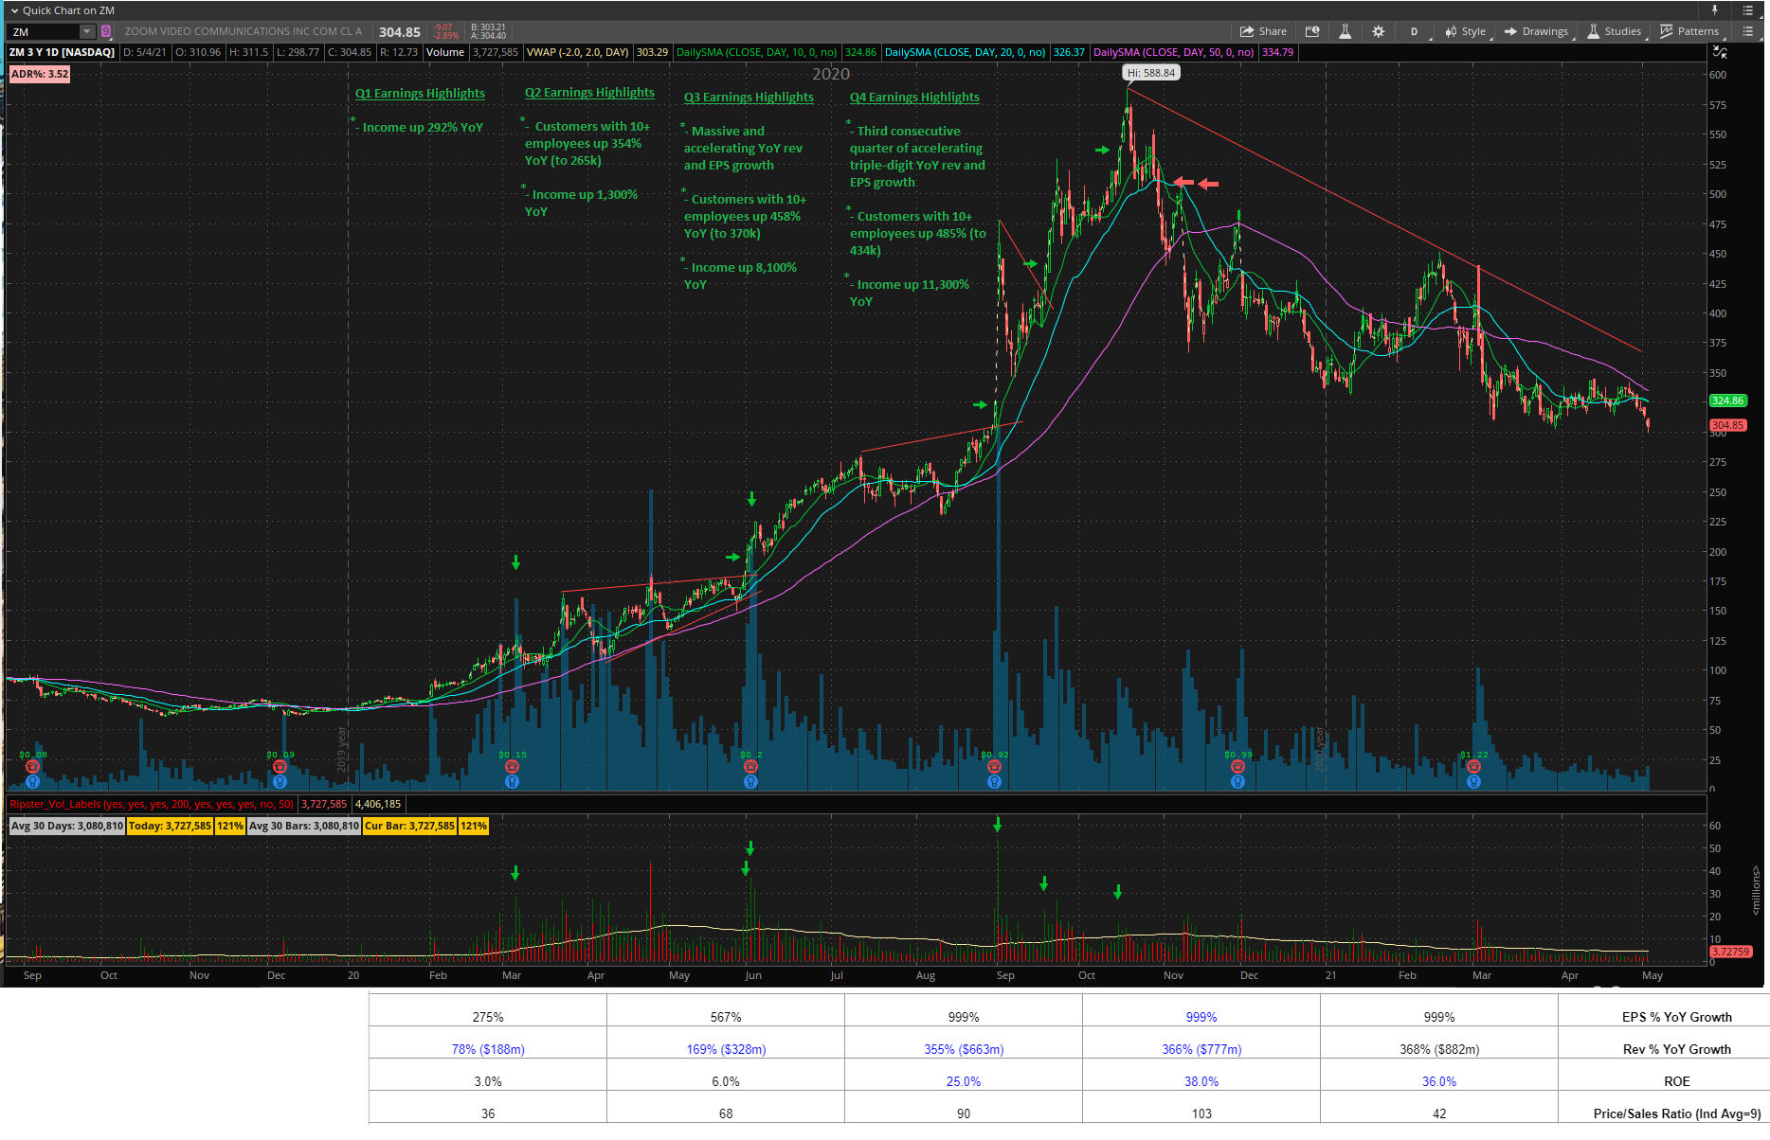
Task: Open the Studies dropdown
Action: (x=1615, y=31)
